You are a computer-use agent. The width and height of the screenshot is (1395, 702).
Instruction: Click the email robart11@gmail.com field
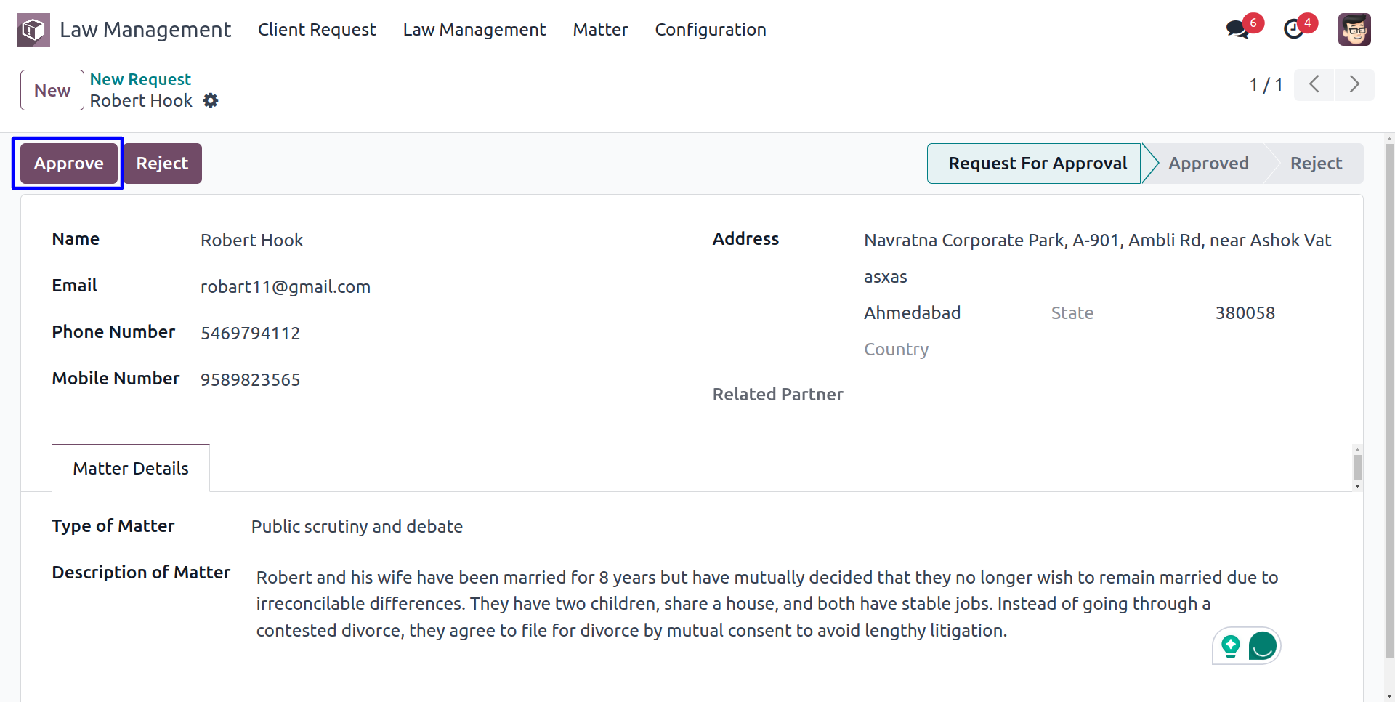click(286, 286)
